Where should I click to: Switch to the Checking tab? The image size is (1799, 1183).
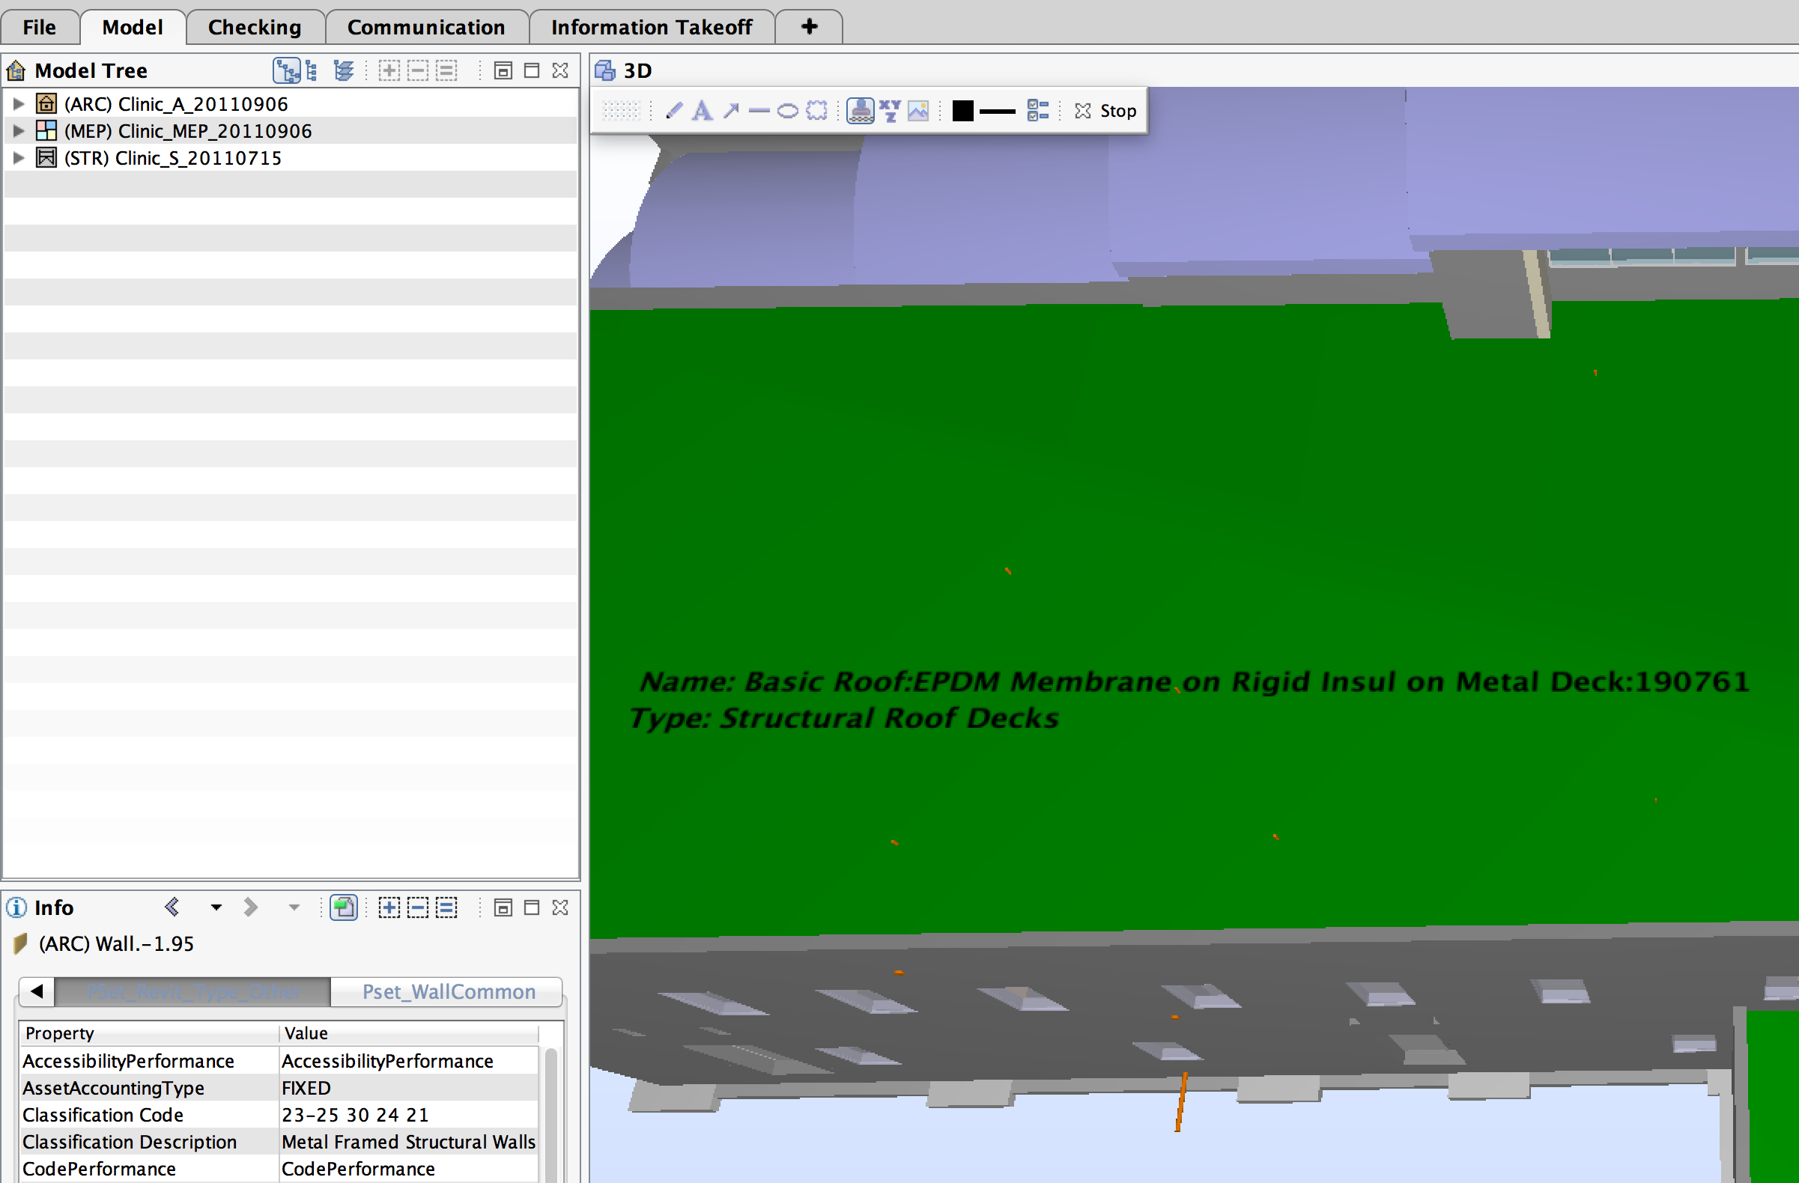coord(255,26)
